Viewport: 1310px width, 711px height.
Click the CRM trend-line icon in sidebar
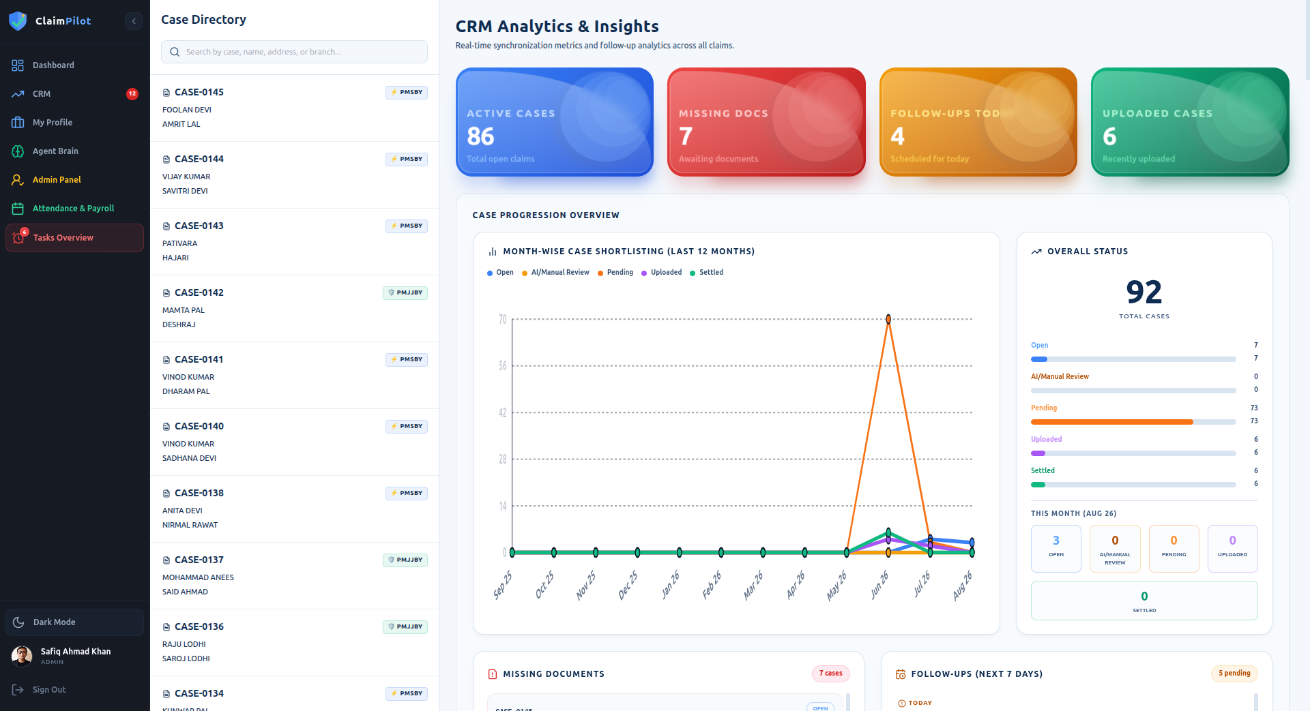pos(18,94)
